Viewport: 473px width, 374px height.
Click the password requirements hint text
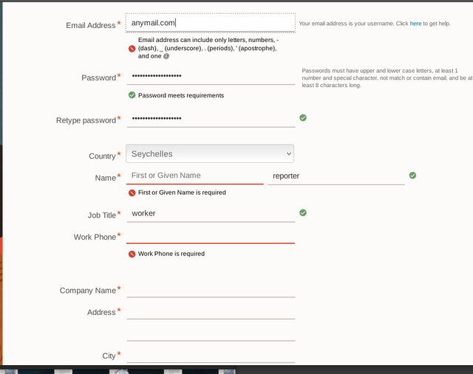point(387,78)
